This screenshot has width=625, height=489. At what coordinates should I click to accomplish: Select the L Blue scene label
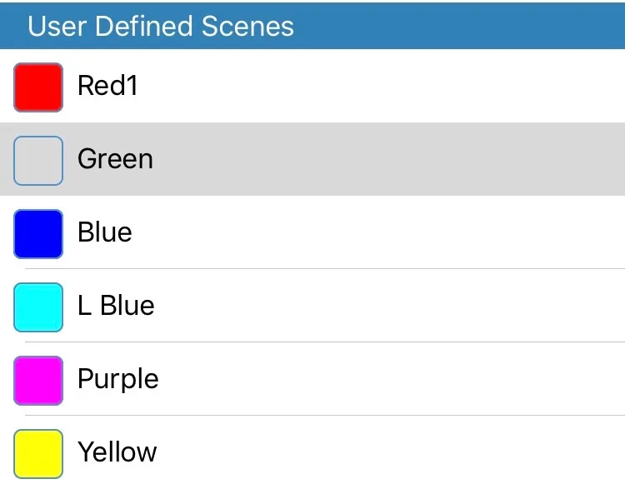(x=116, y=306)
